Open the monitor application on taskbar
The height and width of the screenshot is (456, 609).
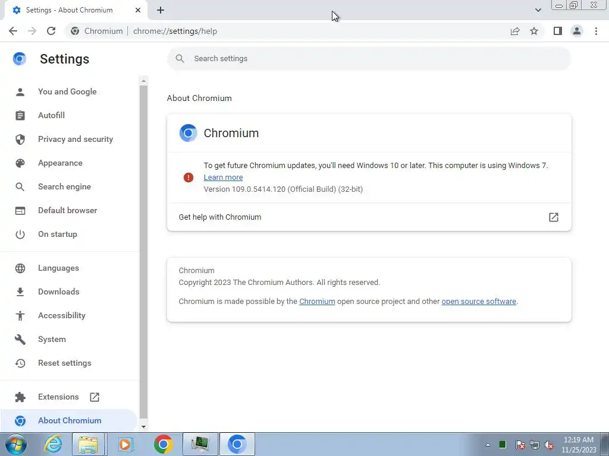coord(200,444)
